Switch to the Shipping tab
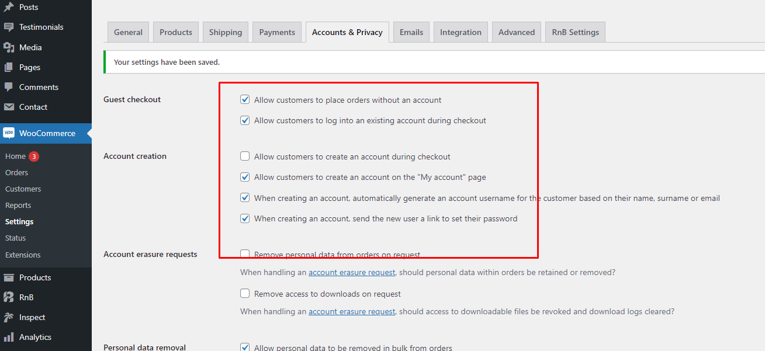 point(226,32)
